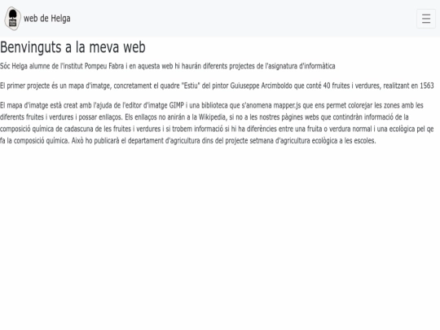440x330 pixels.
Task: Click the year '1563' in the text
Action: [x=427, y=86]
